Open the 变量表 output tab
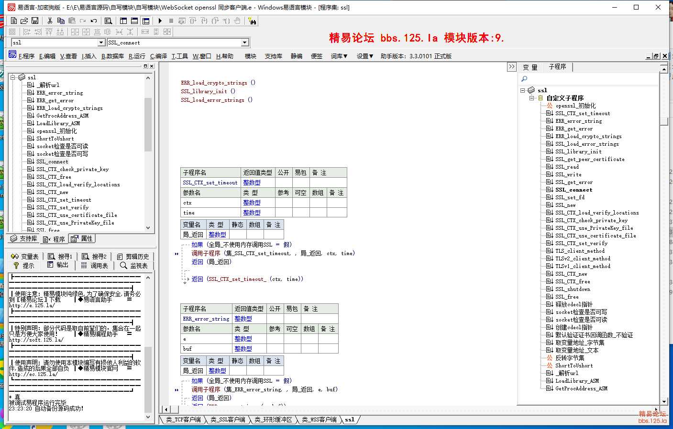The width and height of the screenshot is (673, 429). pos(25,257)
